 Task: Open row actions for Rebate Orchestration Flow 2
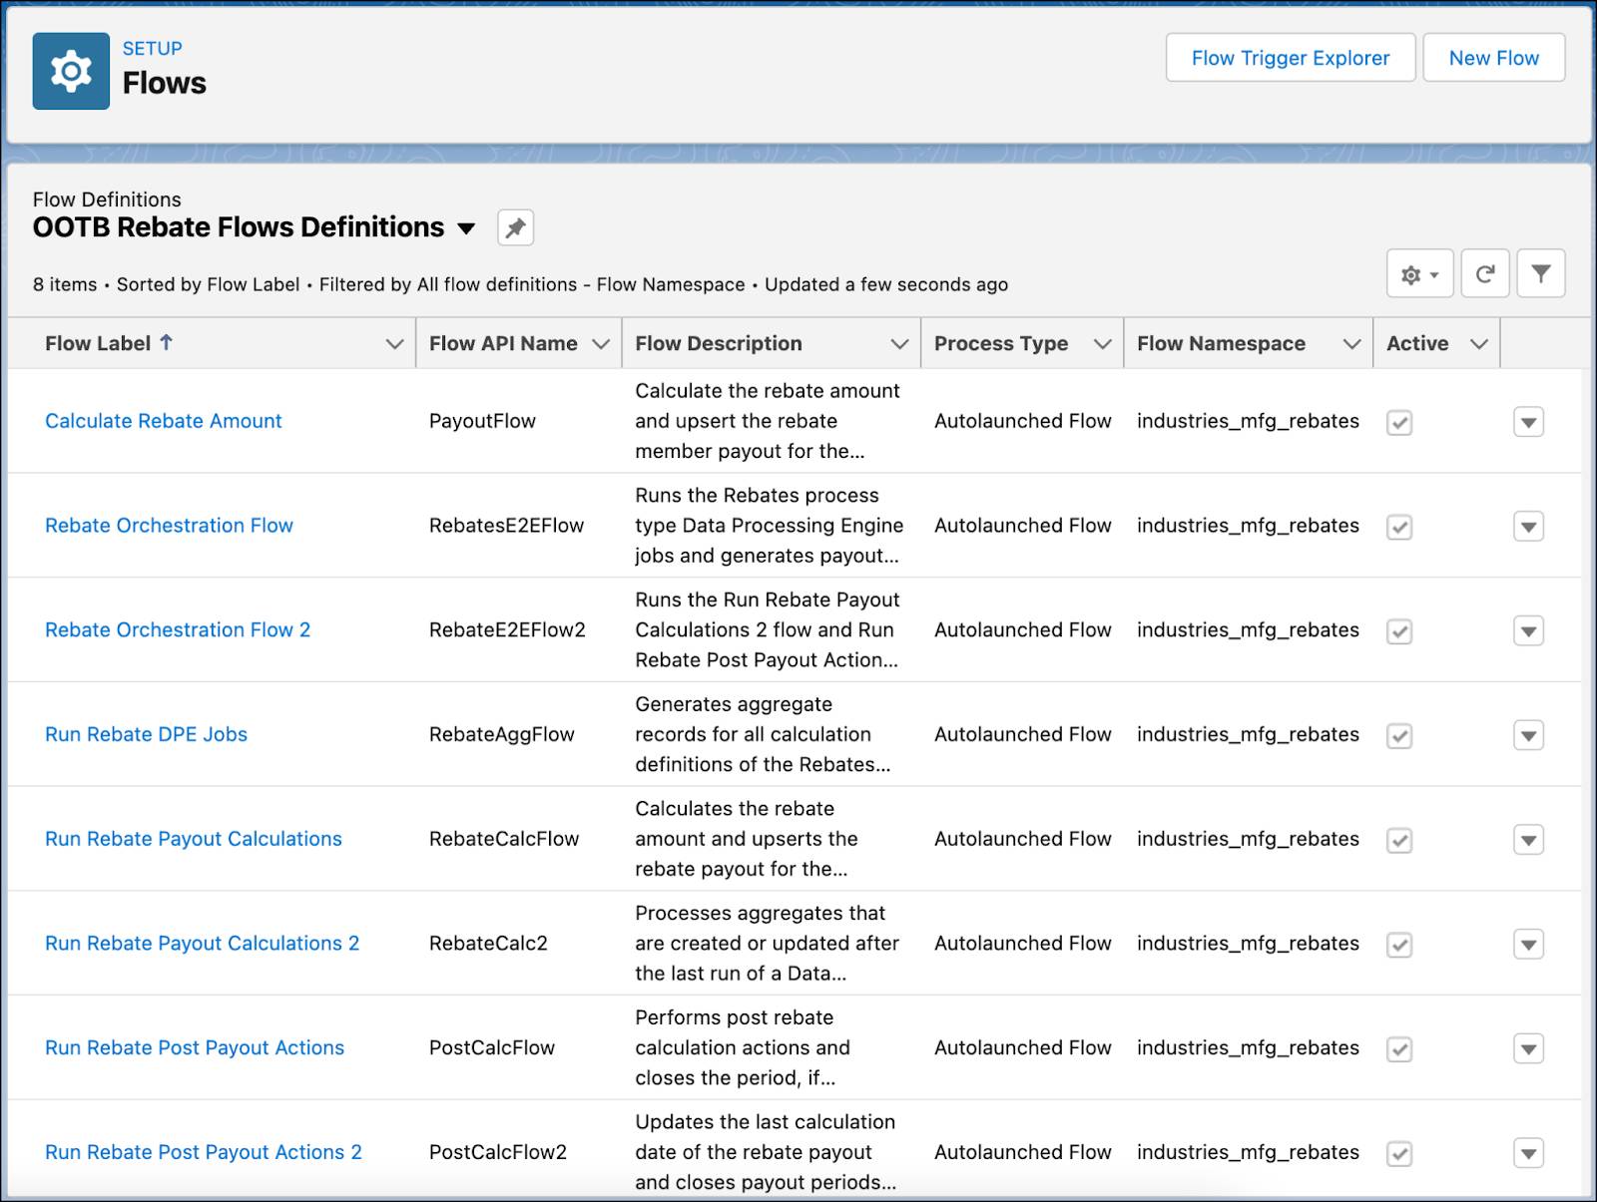[1528, 630]
